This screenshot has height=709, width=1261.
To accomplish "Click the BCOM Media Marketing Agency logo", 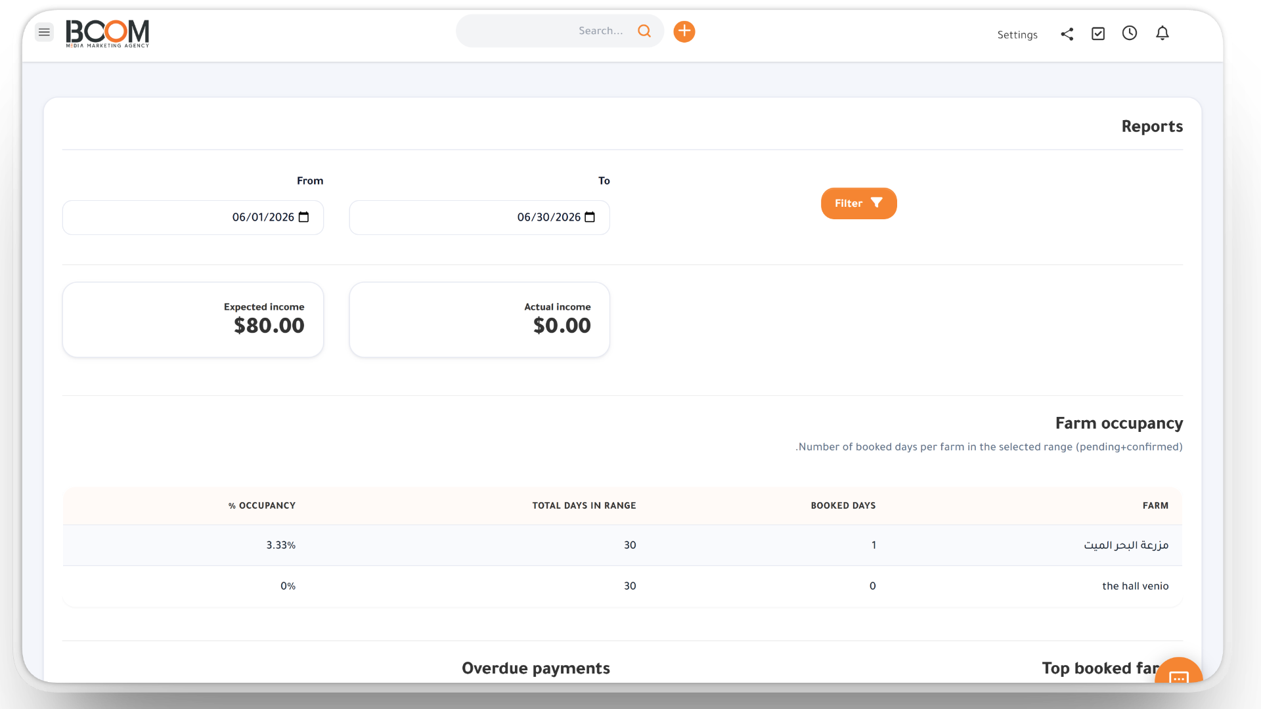I will (x=108, y=33).
